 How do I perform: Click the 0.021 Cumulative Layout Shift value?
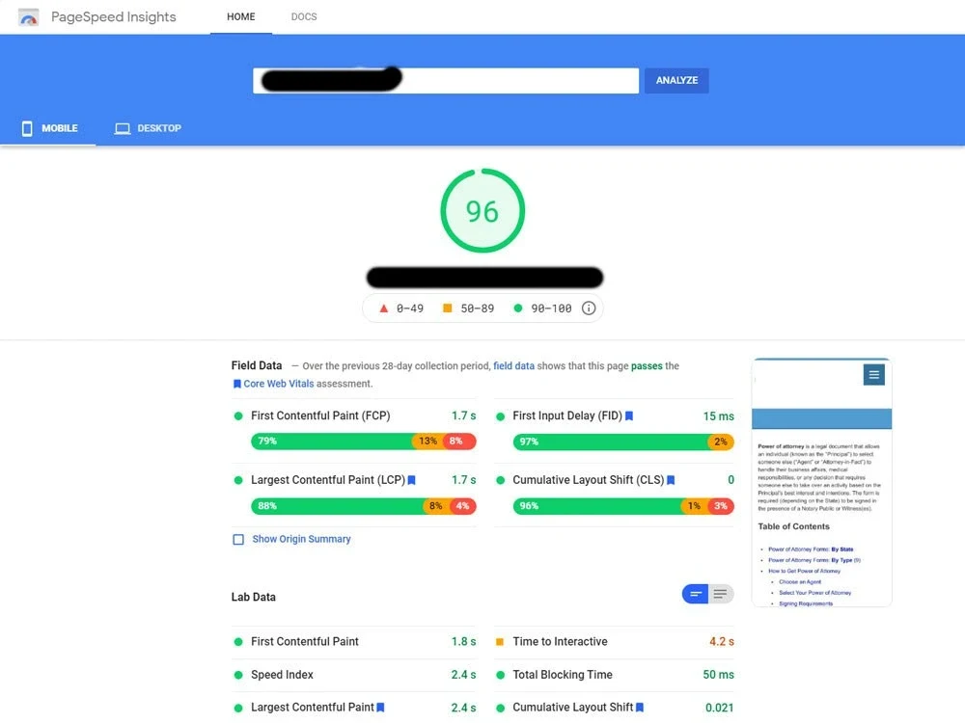pos(720,708)
